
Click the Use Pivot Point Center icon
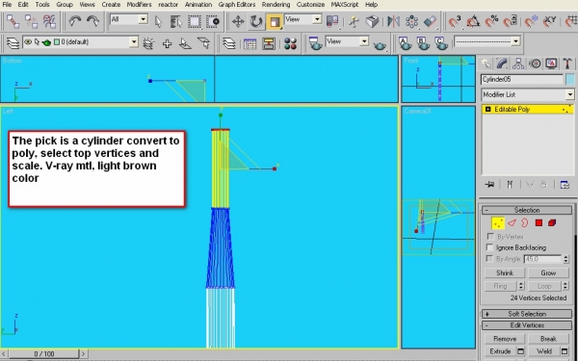pyautogui.click(x=332, y=21)
